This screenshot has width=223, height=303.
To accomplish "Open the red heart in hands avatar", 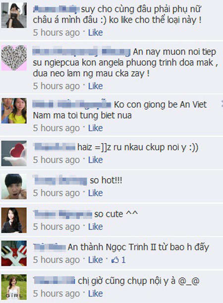I will [x=14, y=153].
